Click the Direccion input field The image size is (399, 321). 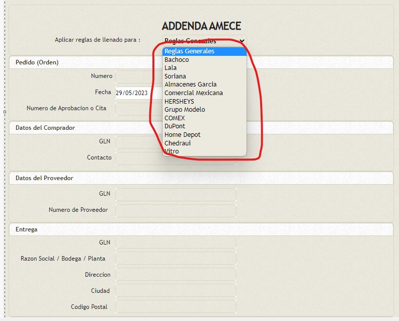point(176,274)
